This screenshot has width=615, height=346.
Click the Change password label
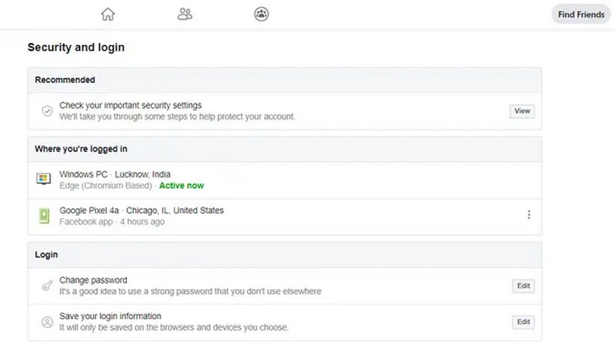click(93, 280)
